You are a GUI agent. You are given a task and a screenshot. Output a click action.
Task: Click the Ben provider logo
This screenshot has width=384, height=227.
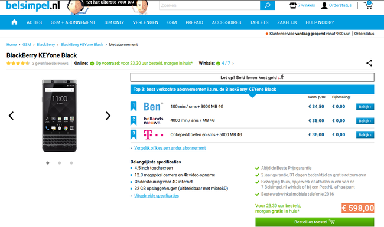(153, 107)
